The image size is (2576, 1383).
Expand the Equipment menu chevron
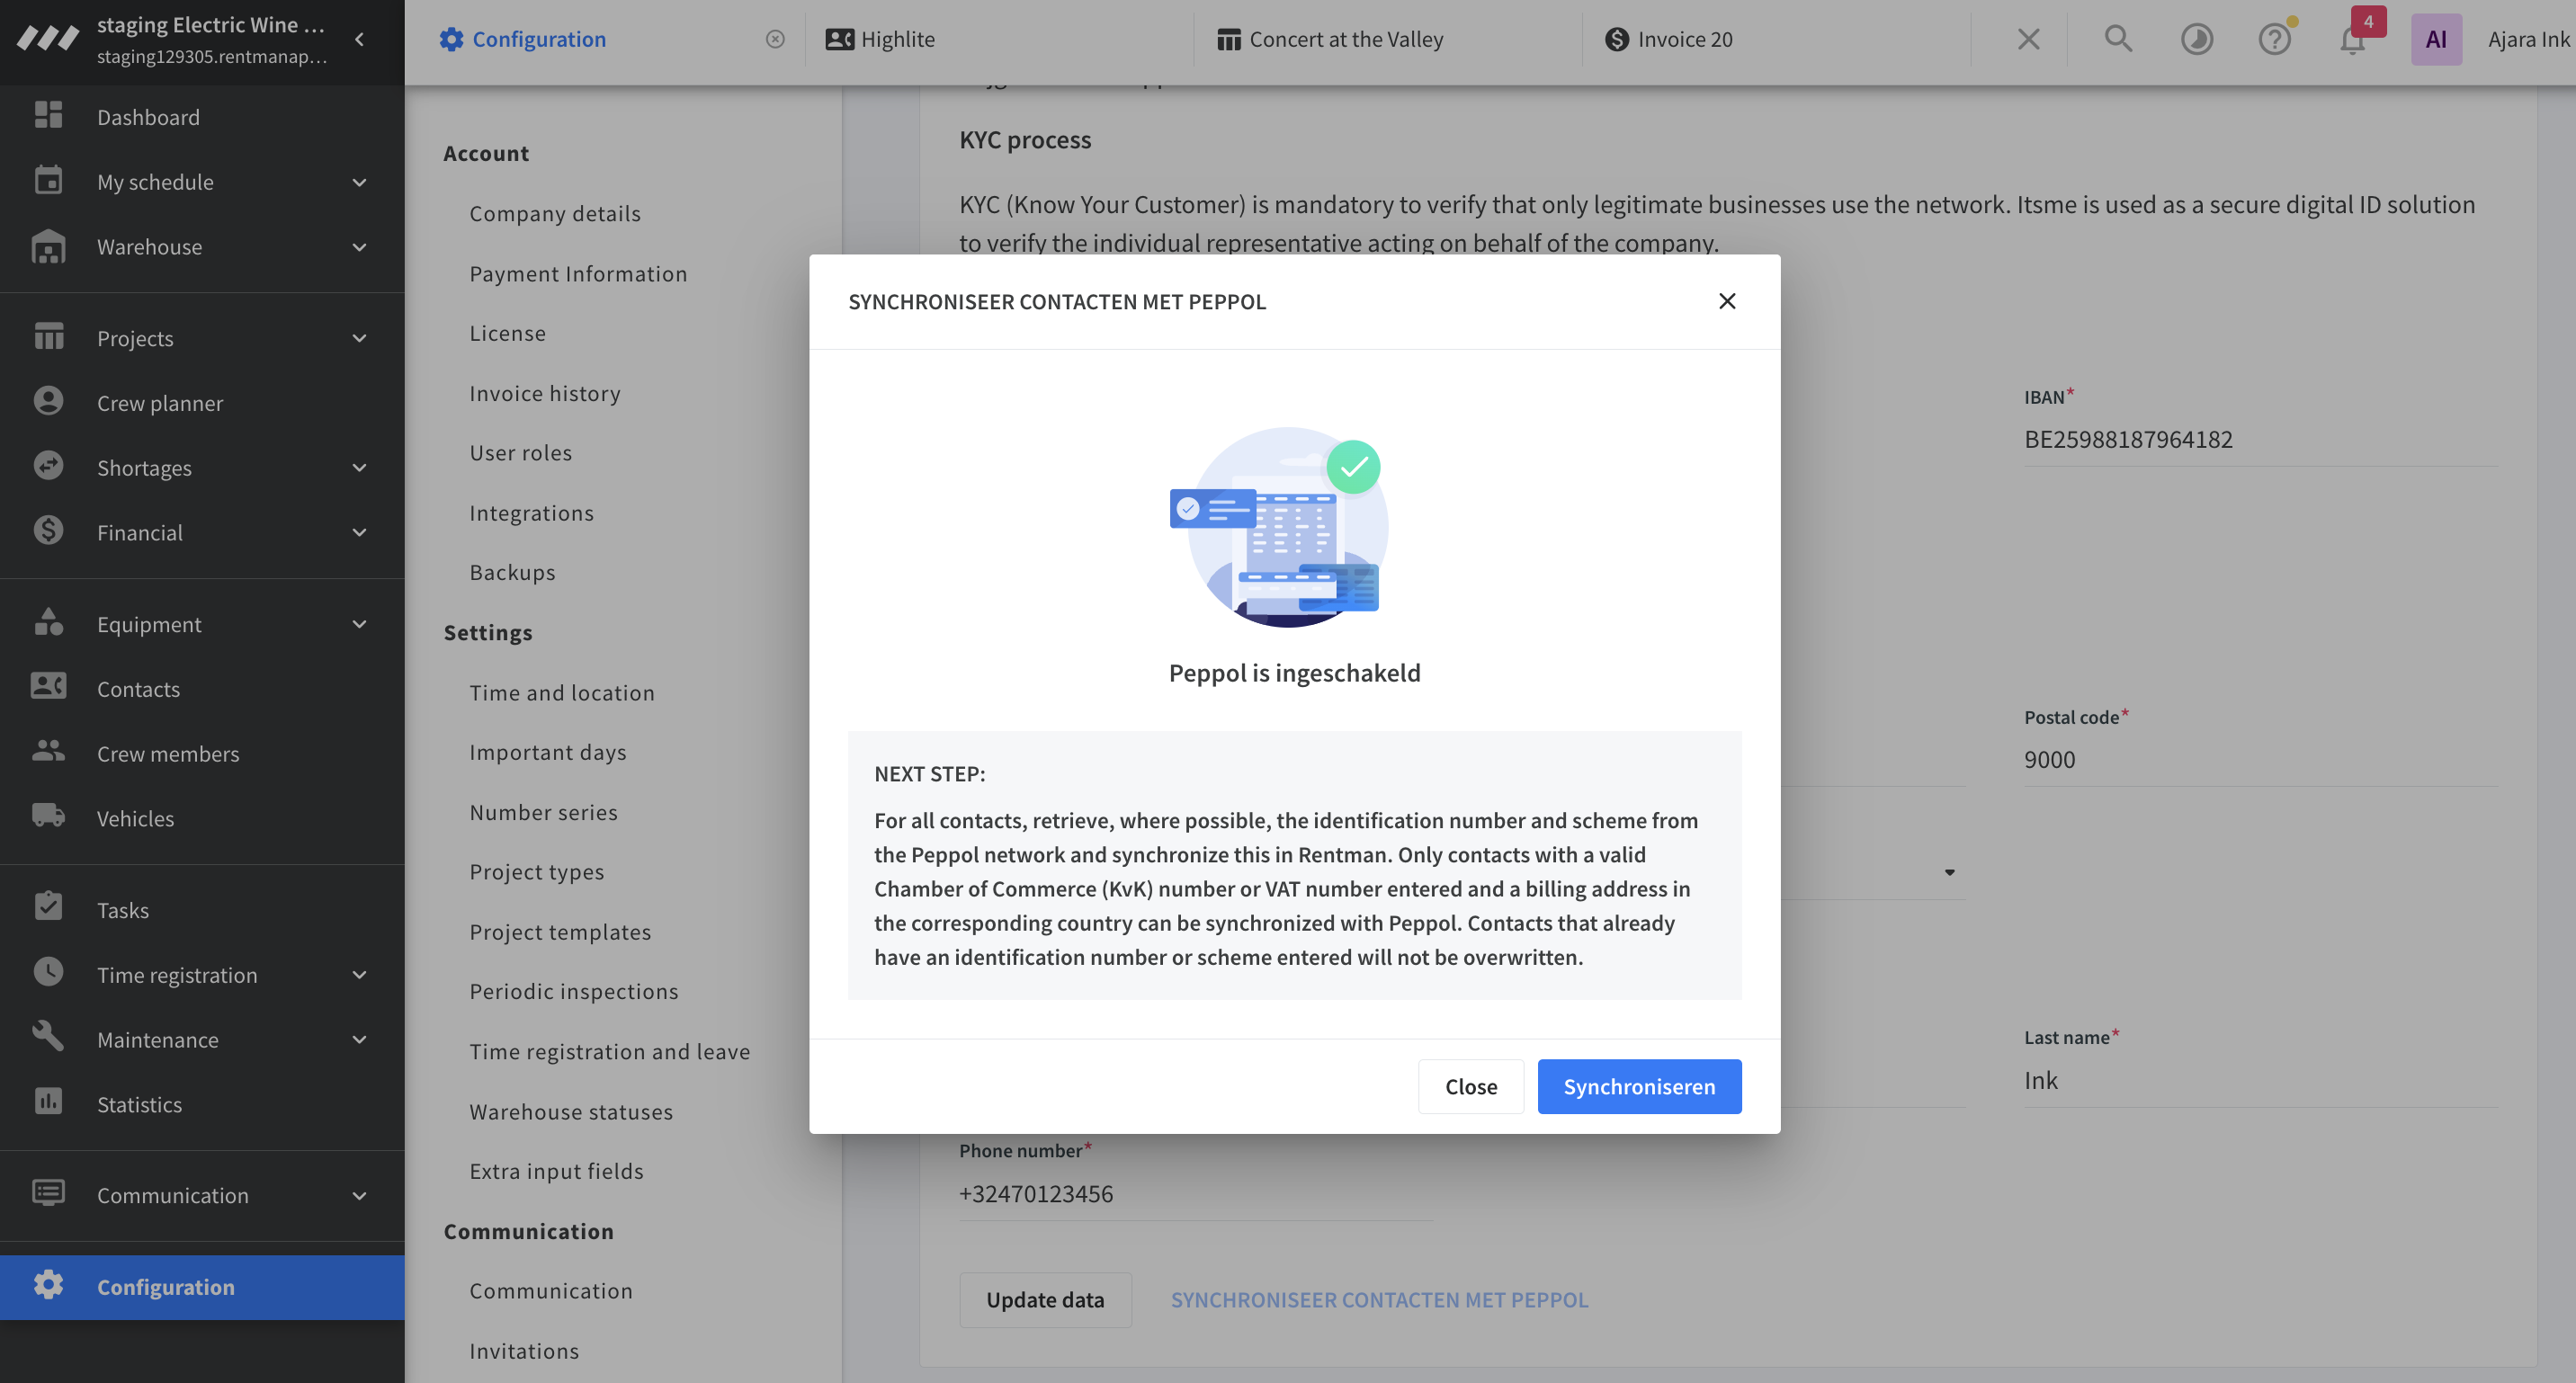pos(360,624)
